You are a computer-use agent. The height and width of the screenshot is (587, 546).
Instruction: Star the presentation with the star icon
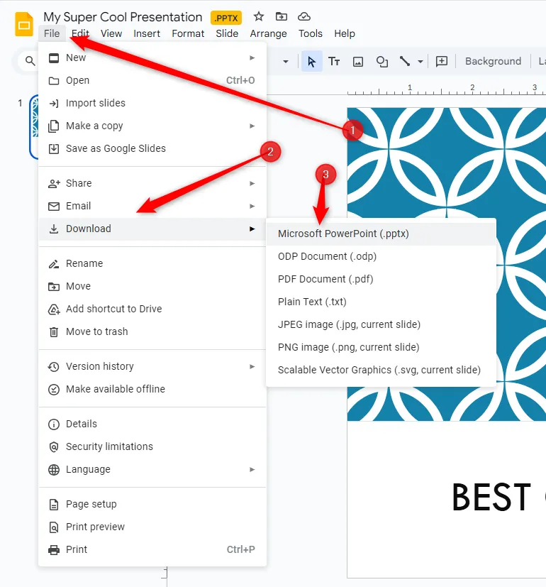pyautogui.click(x=258, y=16)
